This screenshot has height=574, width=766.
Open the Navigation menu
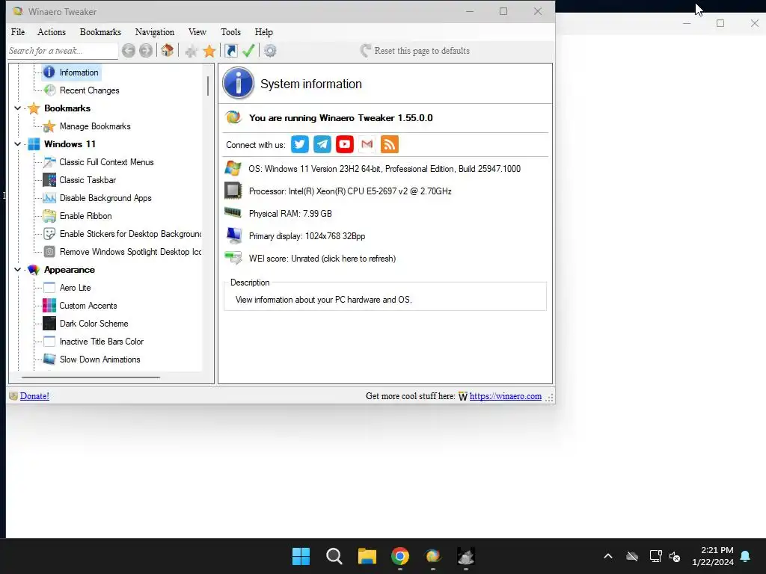point(154,31)
